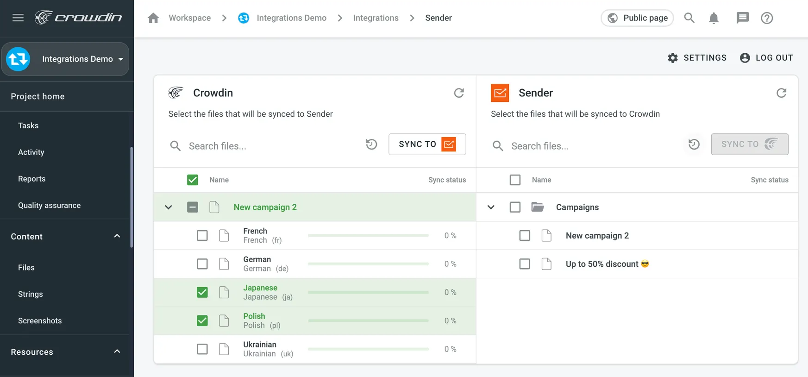Uncheck the Japanese language checkbox
The width and height of the screenshot is (808, 377).
pyautogui.click(x=202, y=292)
